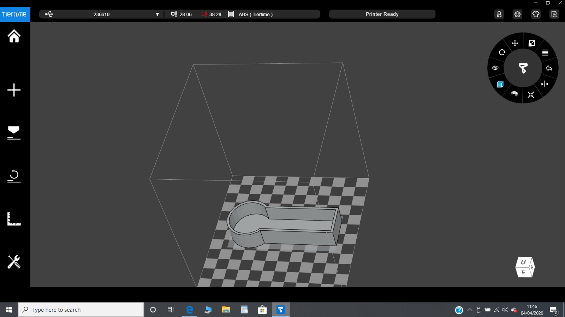
Task: Select the Scale tool in wheel
Action: 532,43
